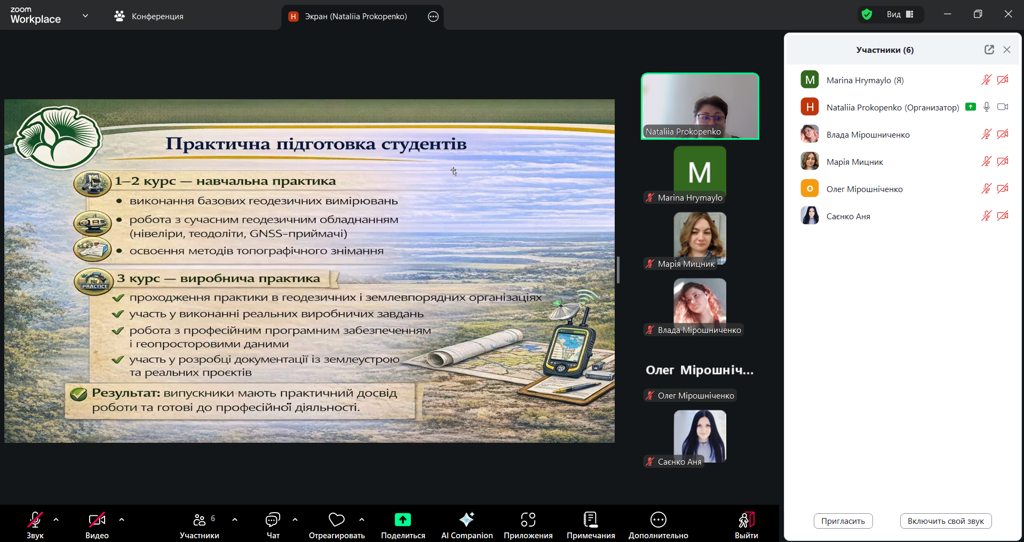Open the View layout menu

[900, 14]
